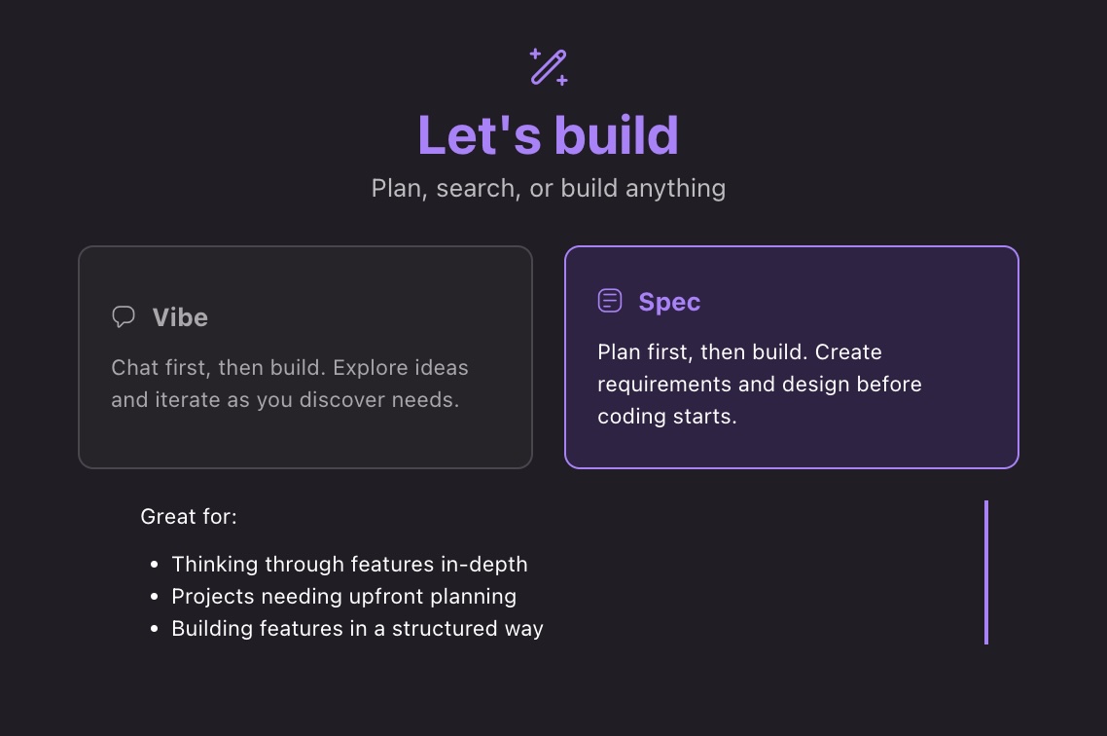Click the Plan, search, or build anything subtitle

pos(550,188)
